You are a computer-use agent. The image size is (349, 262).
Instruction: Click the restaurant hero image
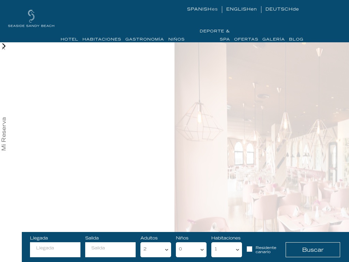pyautogui.click(x=261, y=136)
